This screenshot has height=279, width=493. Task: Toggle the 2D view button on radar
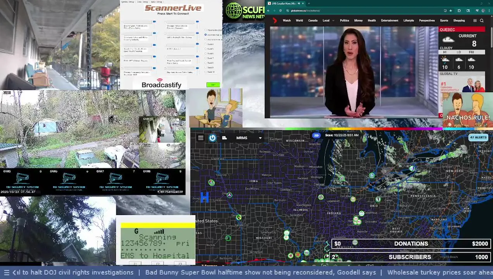pos(316,135)
